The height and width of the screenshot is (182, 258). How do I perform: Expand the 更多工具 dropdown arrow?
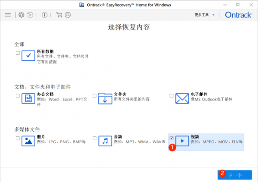coord(213,15)
